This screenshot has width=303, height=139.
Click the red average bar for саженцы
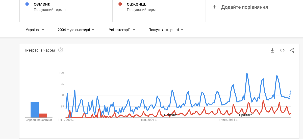coord(43,115)
